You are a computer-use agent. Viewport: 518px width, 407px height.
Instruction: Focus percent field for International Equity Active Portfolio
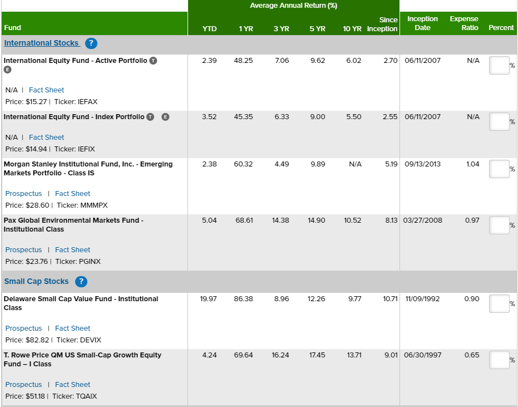tap(499, 66)
